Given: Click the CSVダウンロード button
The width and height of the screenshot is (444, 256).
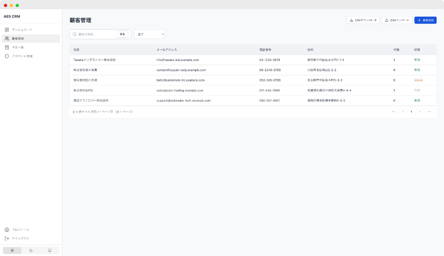Looking at the screenshot, I should [363, 20].
